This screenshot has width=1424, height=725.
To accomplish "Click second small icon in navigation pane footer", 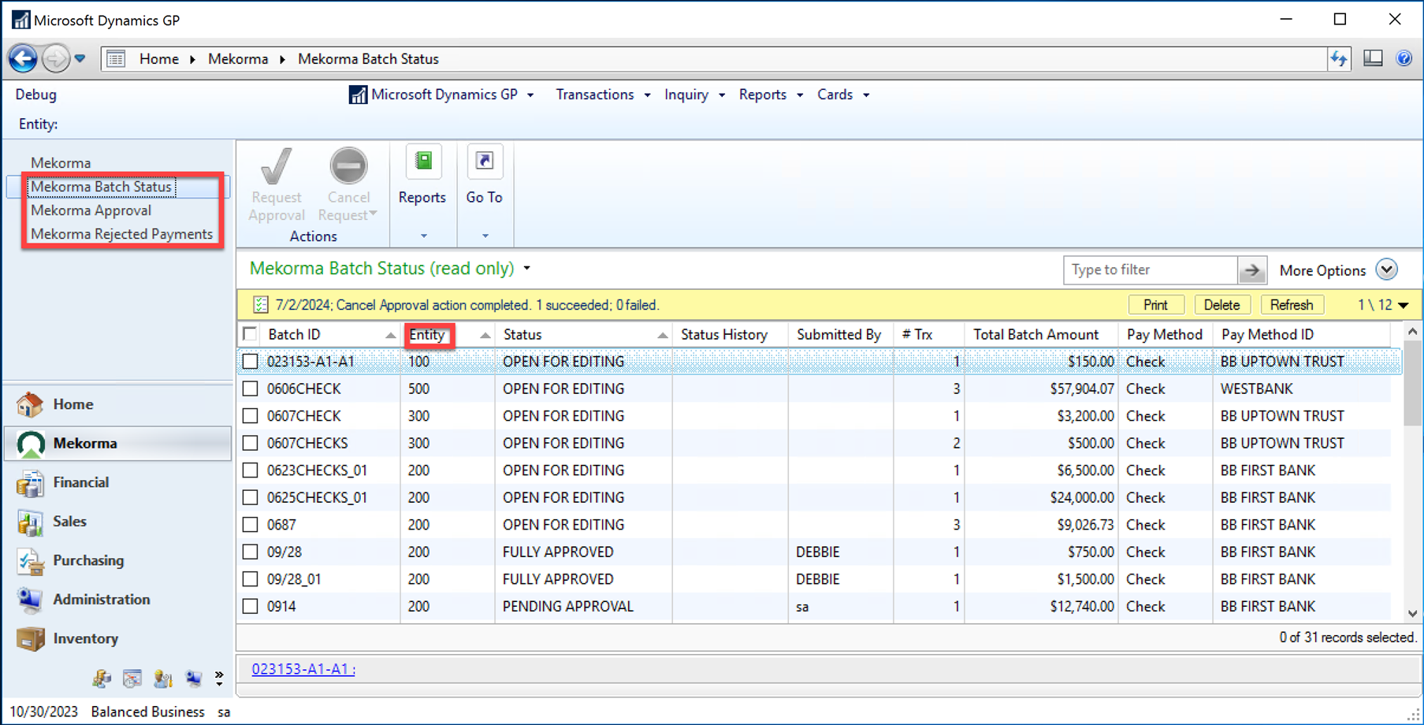I will (132, 678).
